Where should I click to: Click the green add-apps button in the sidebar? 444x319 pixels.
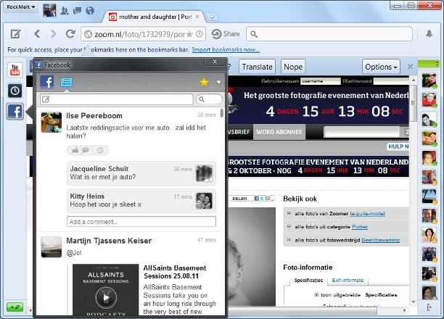[x=15, y=307]
